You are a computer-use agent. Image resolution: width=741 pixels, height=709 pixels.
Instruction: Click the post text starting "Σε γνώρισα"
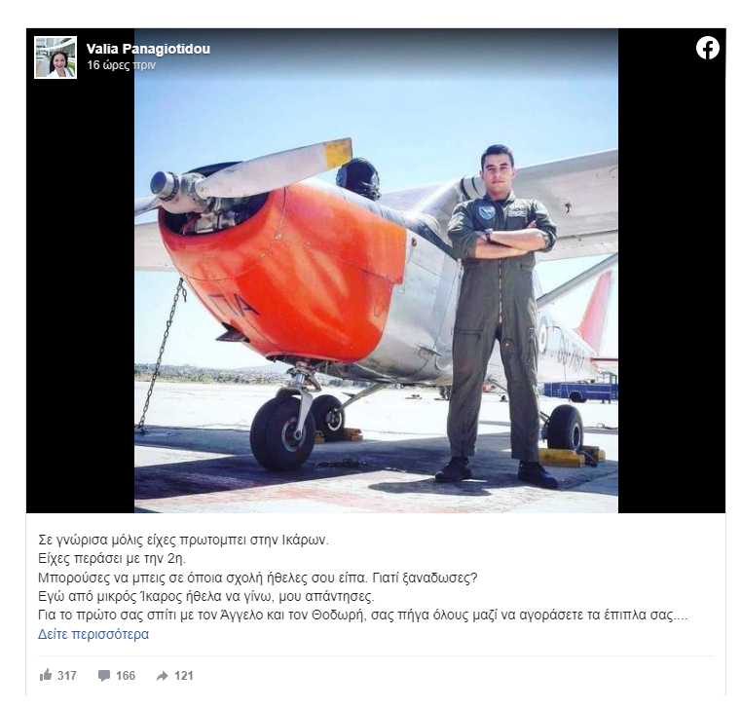point(183,540)
